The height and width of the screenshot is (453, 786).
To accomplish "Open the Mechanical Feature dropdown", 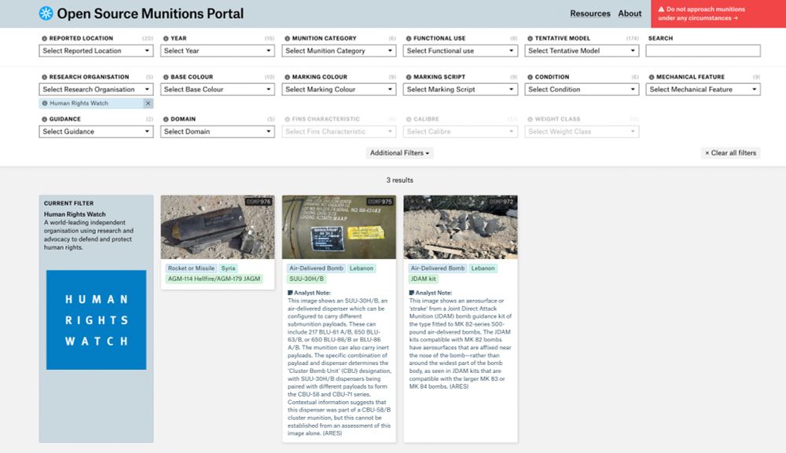I will 703,89.
